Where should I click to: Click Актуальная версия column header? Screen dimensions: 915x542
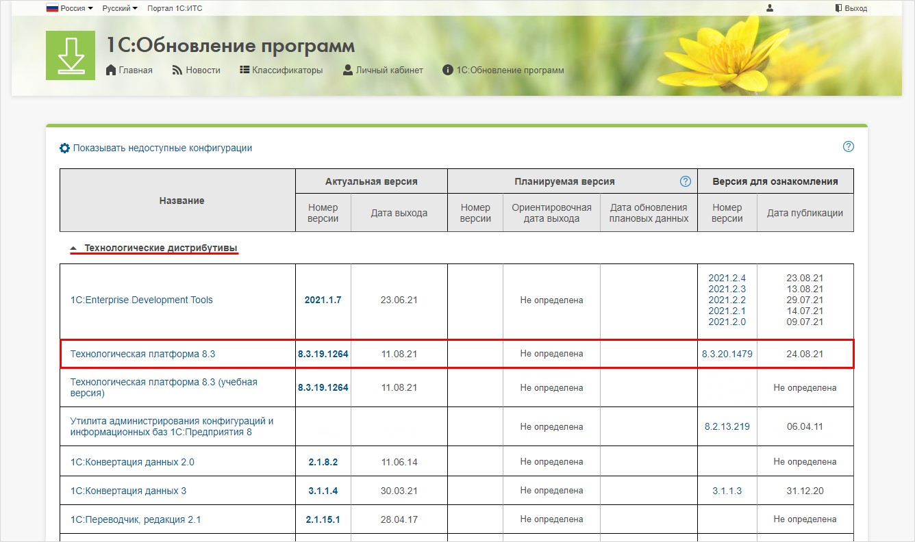click(371, 181)
